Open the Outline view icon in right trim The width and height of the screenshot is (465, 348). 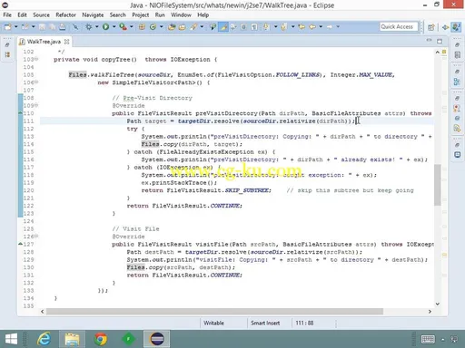pyautogui.click(x=457, y=82)
